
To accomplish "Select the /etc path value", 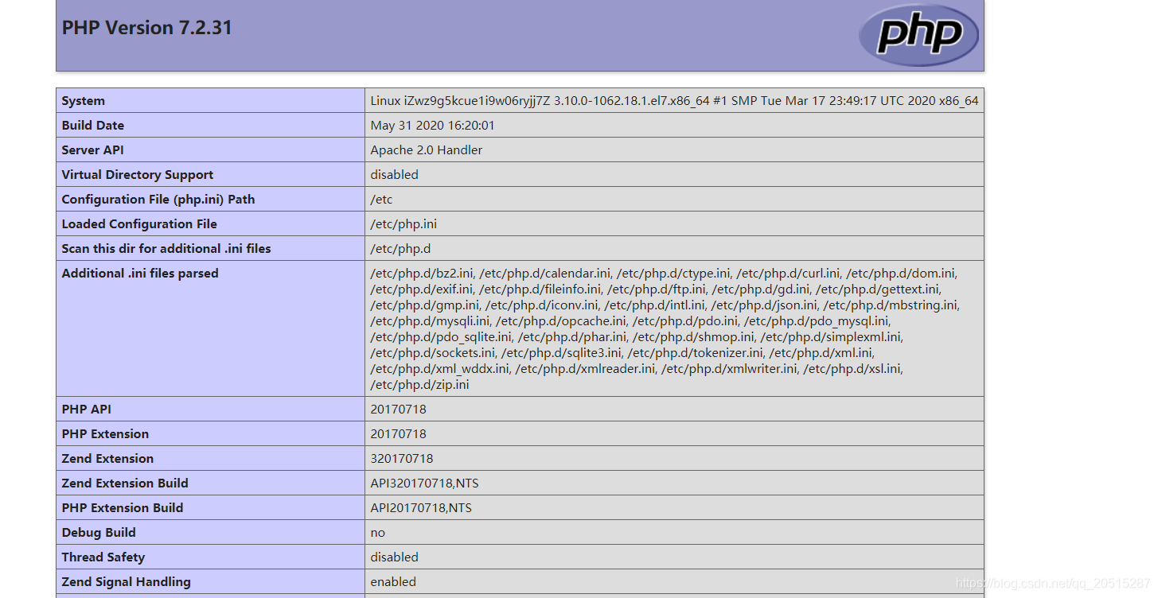I will (382, 200).
